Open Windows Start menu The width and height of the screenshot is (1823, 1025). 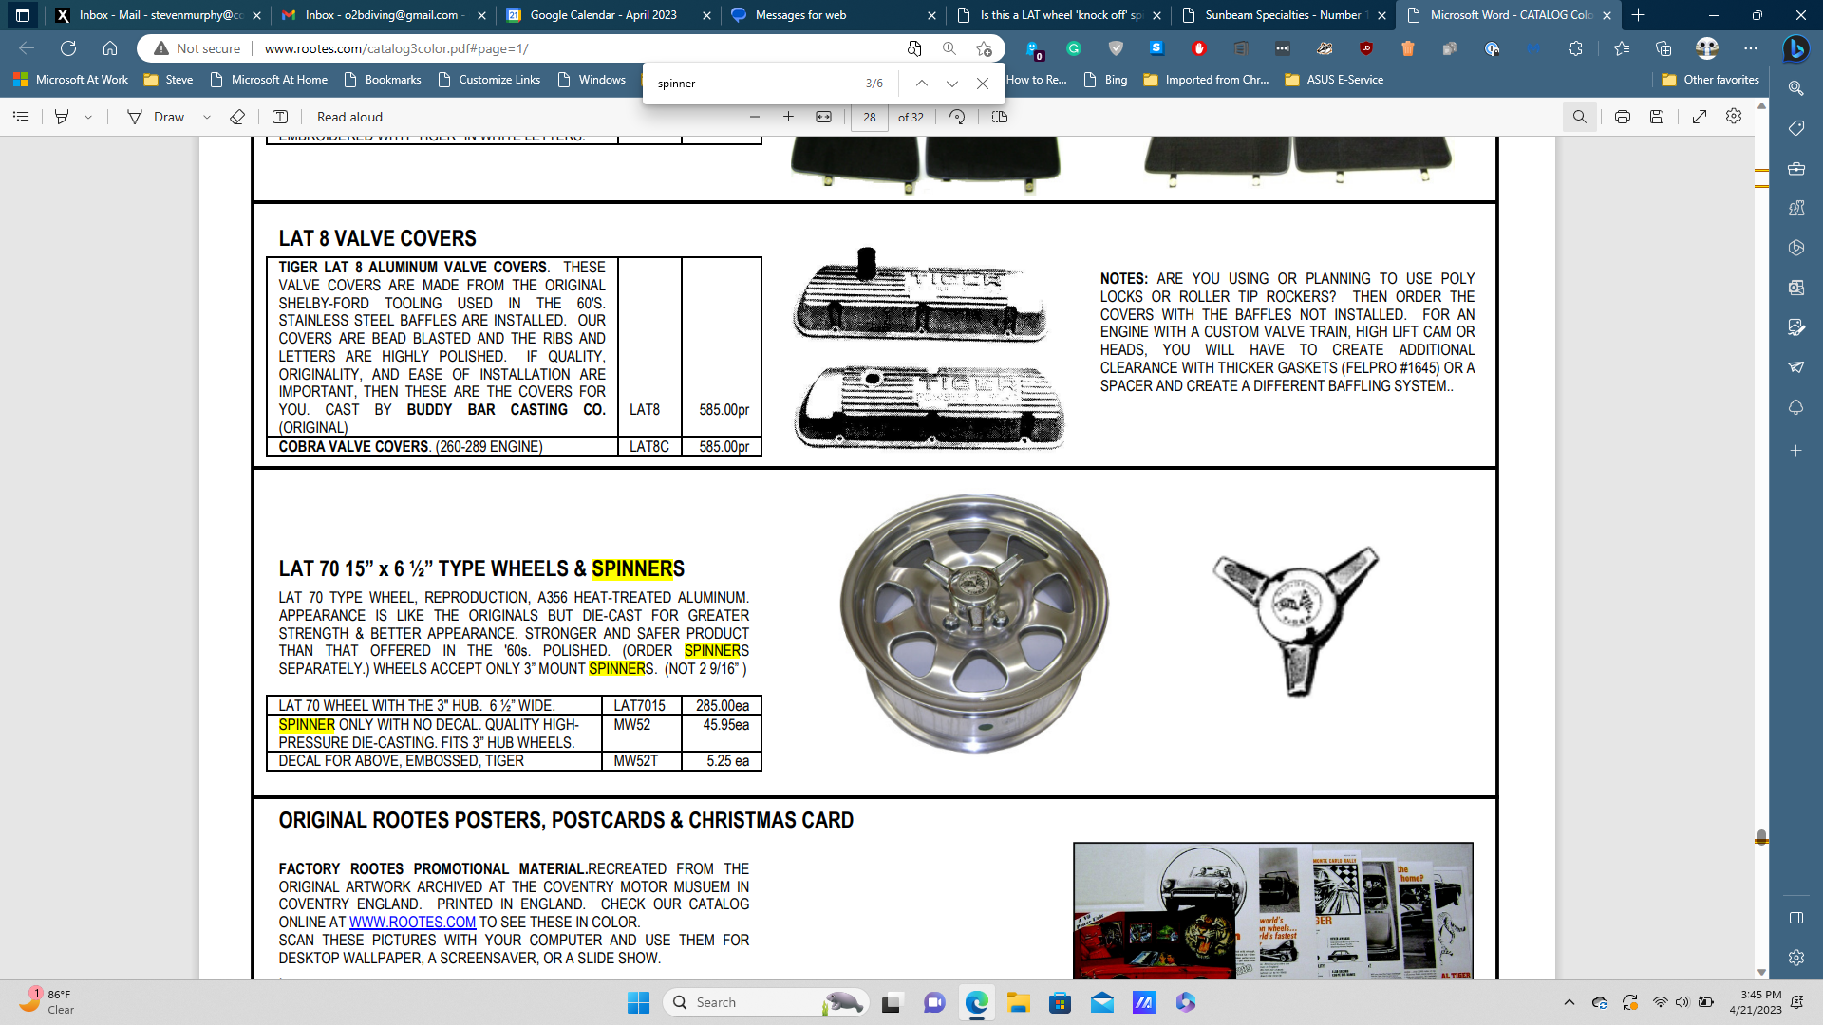click(638, 1002)
